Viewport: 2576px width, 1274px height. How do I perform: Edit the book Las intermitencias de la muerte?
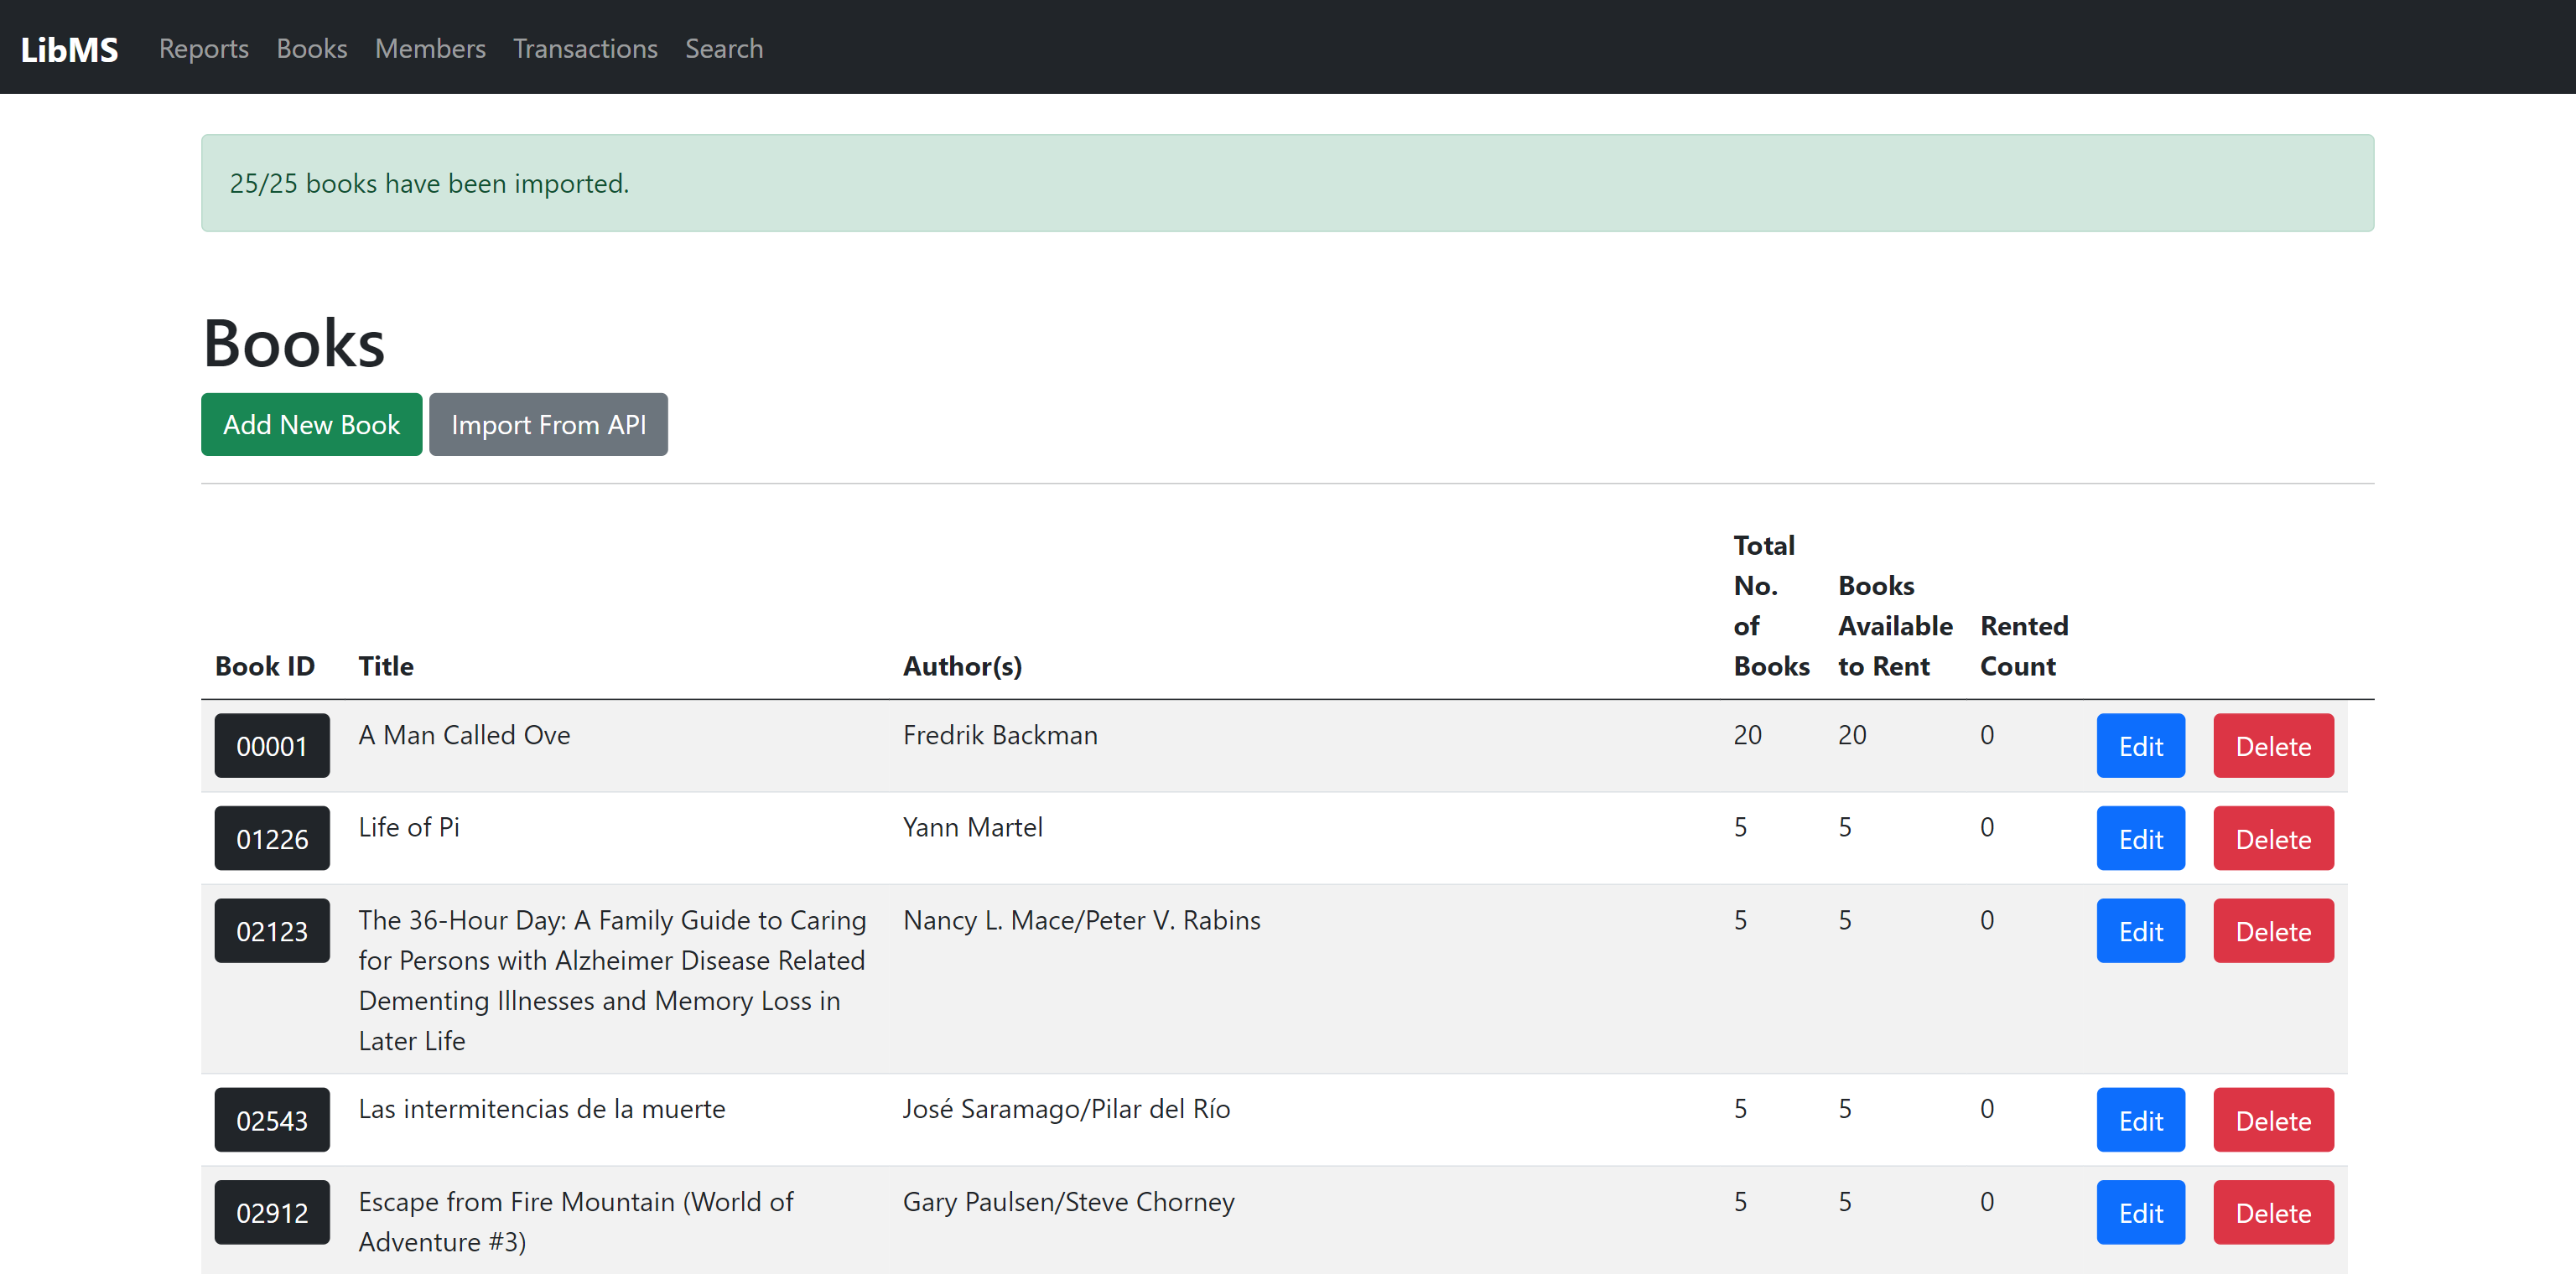pyautogui.click(x=2140, y=1120)
